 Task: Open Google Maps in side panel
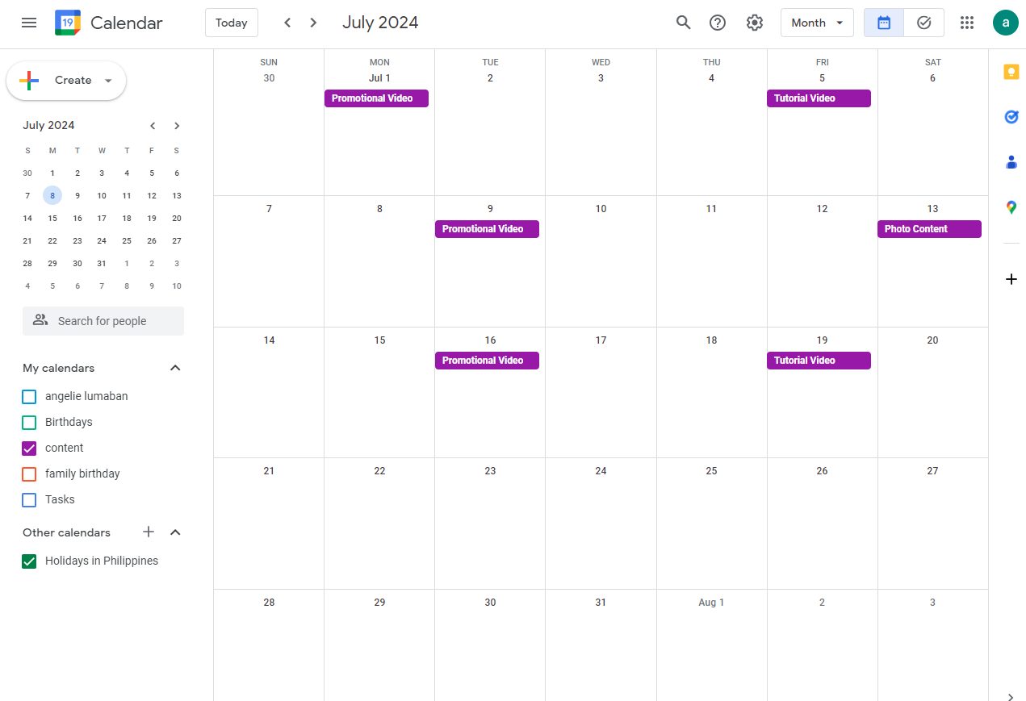(x=1011, y=207)
